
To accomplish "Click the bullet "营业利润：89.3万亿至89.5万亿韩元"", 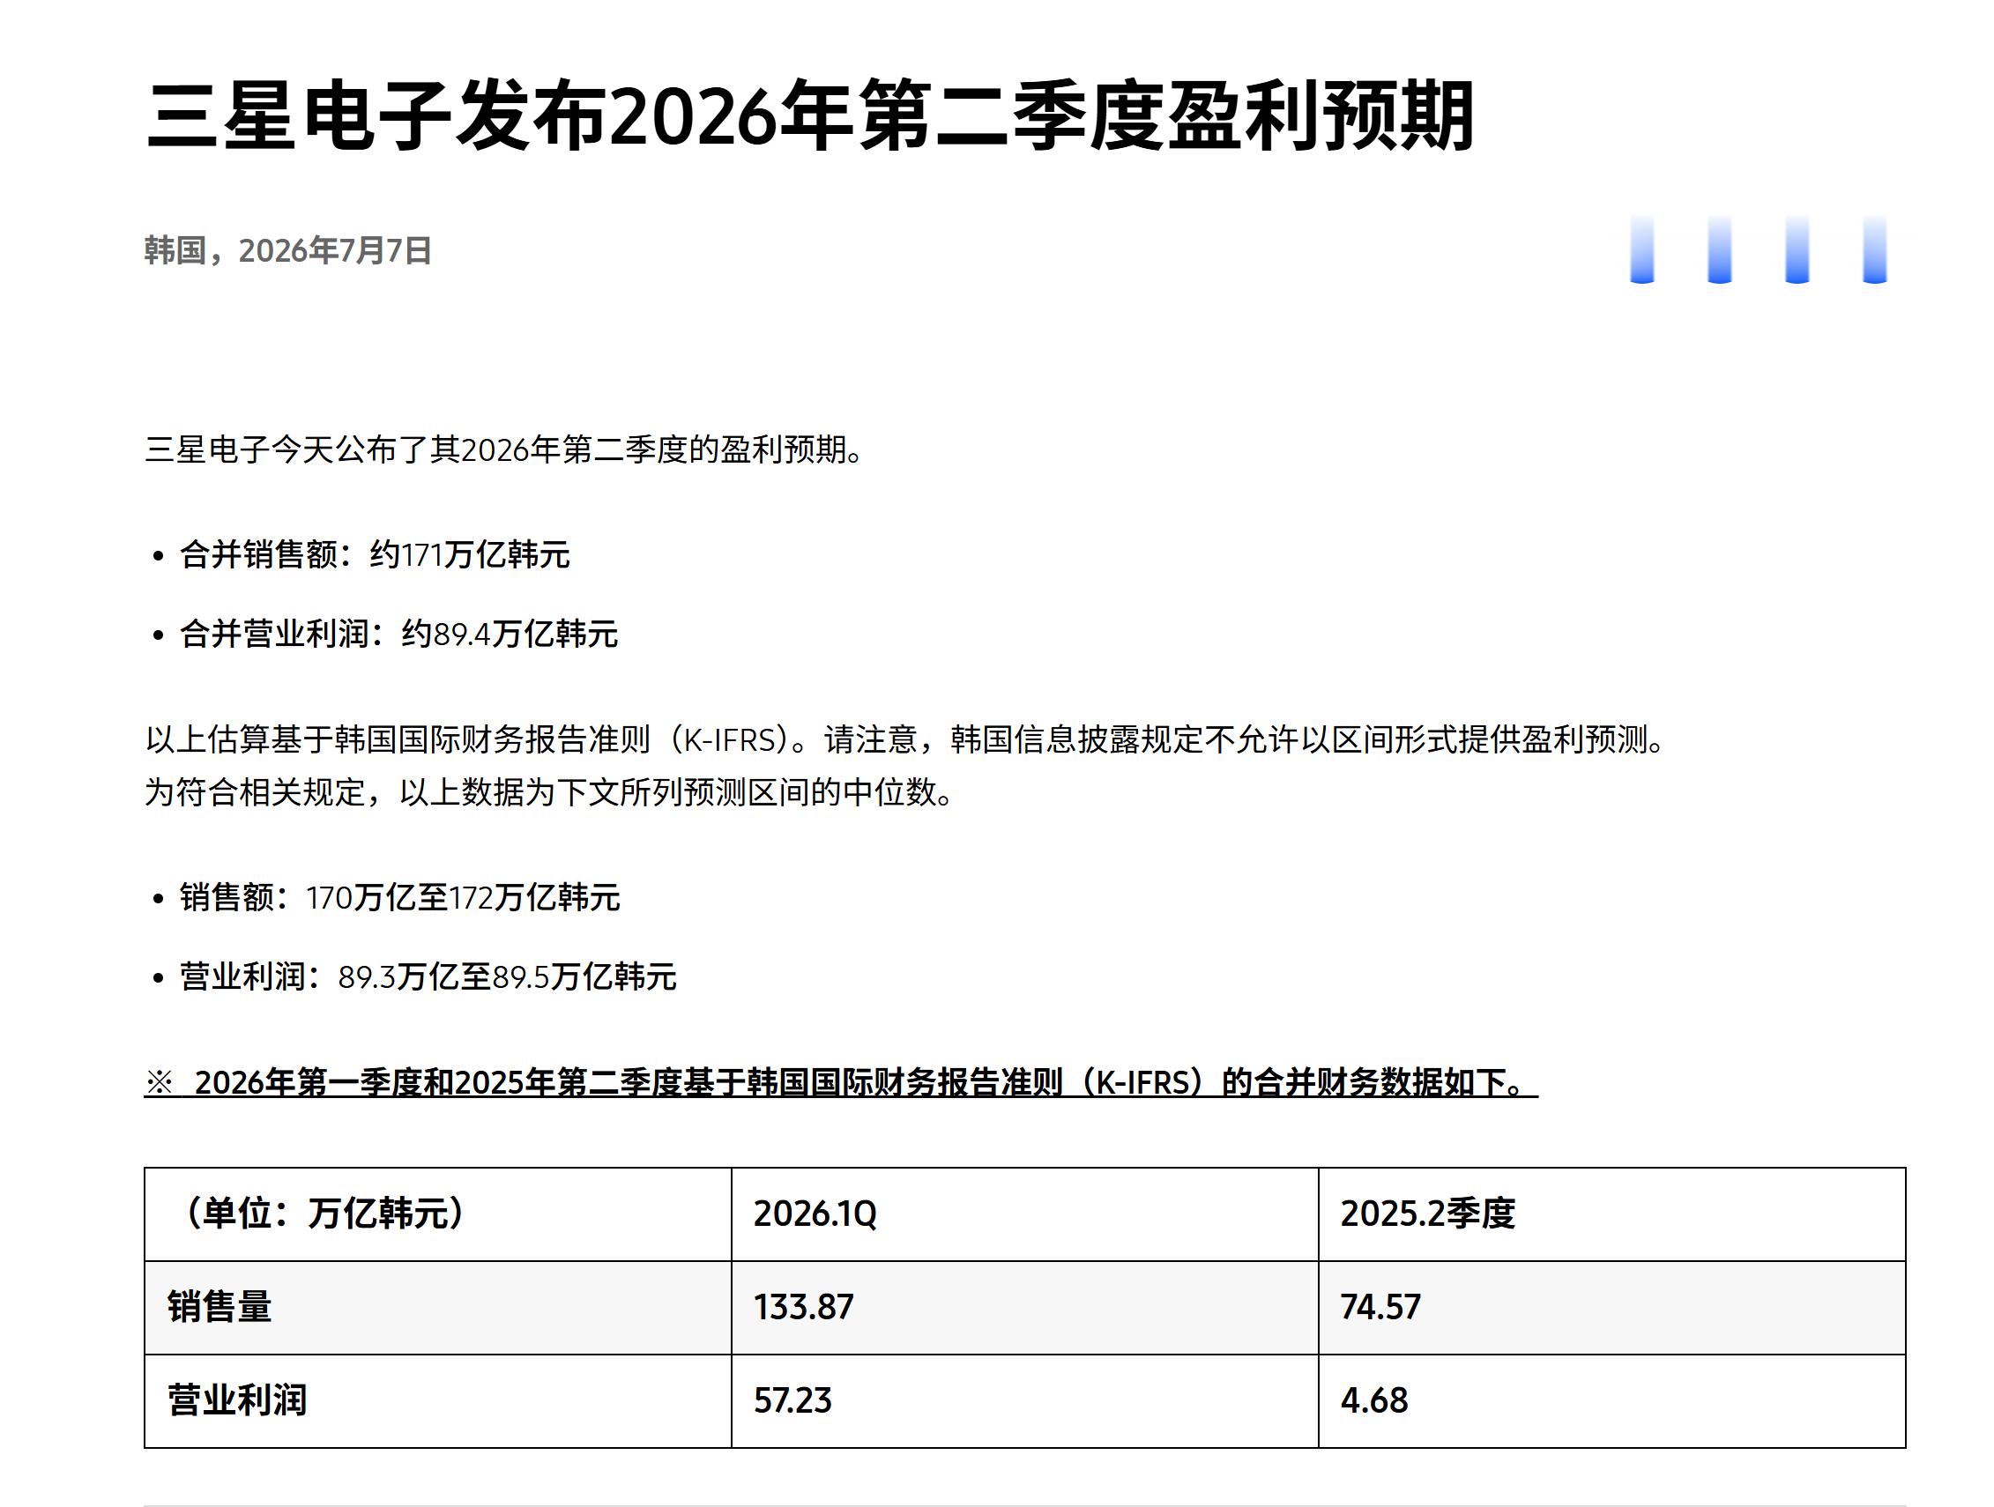I will (x=428, y=976).
